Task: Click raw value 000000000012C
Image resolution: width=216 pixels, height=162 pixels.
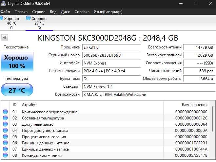Action: [x=191, y=118]
